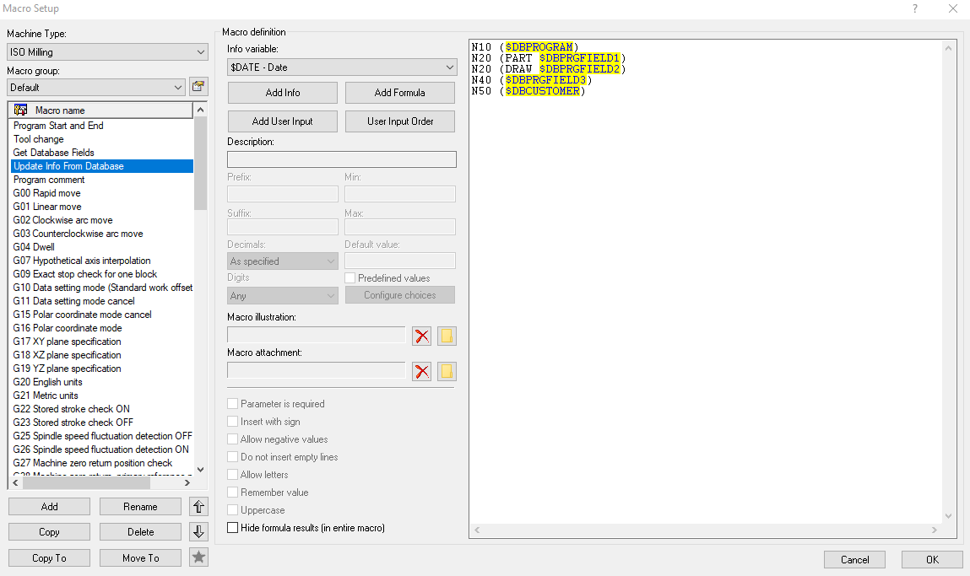Click the Macro illustration path field
The image size is (970, 576).
coord(316,336)
